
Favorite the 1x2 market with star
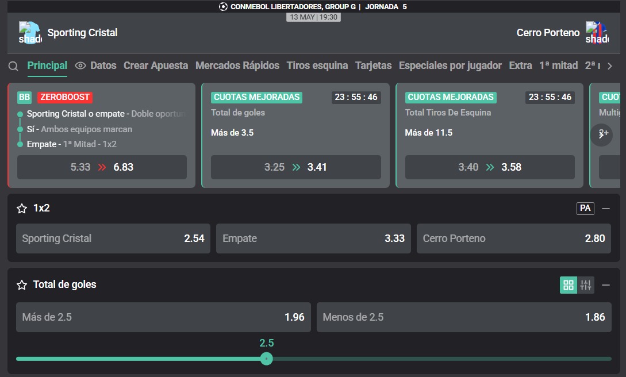(22, 208)
